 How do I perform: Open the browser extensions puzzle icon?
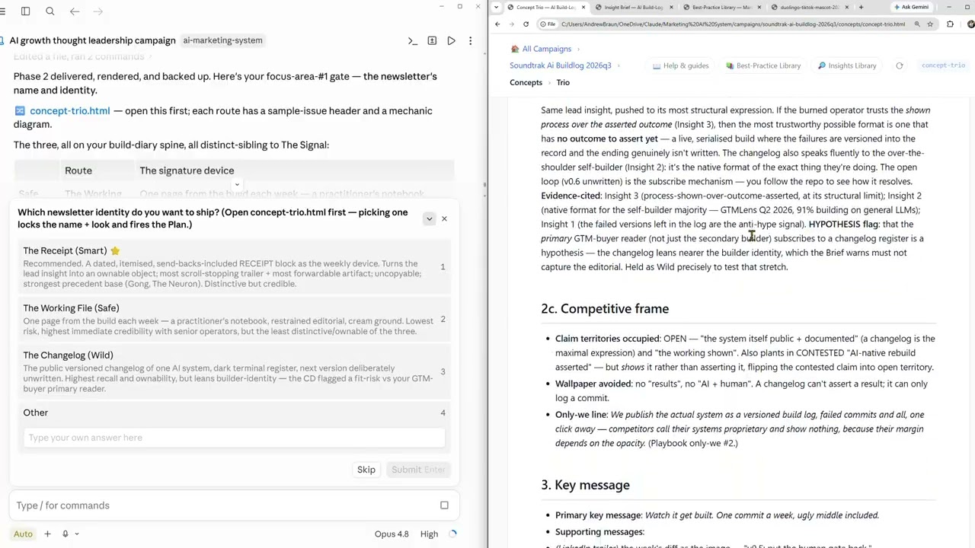pyautogui.click(x=950, y=24)
